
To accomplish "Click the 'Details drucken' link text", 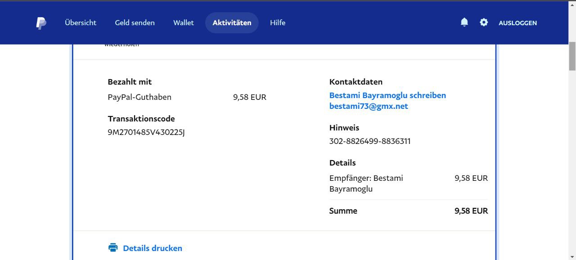I will click(153, 248).
